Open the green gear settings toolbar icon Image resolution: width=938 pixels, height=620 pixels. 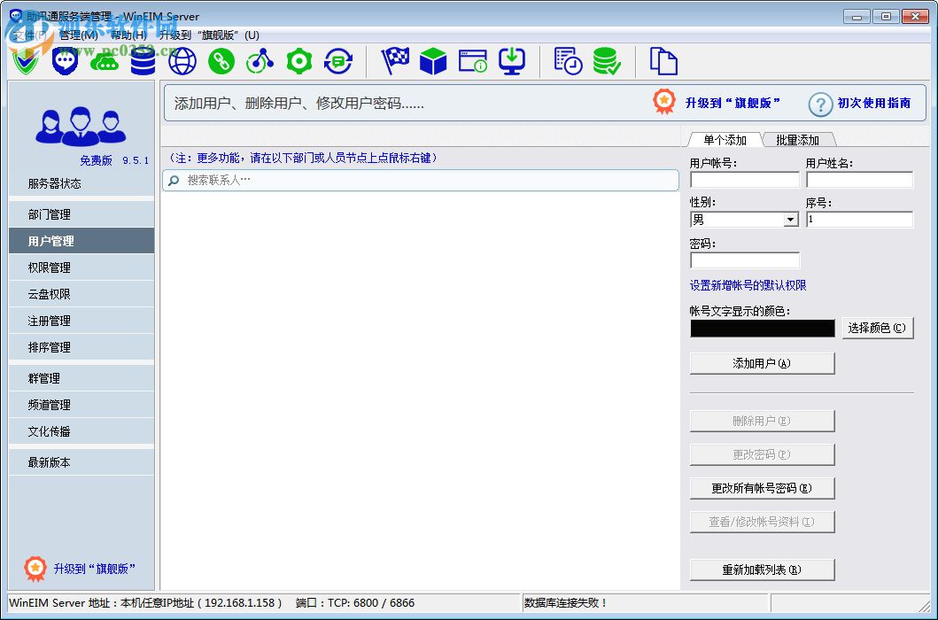click(x=298, y=61)
